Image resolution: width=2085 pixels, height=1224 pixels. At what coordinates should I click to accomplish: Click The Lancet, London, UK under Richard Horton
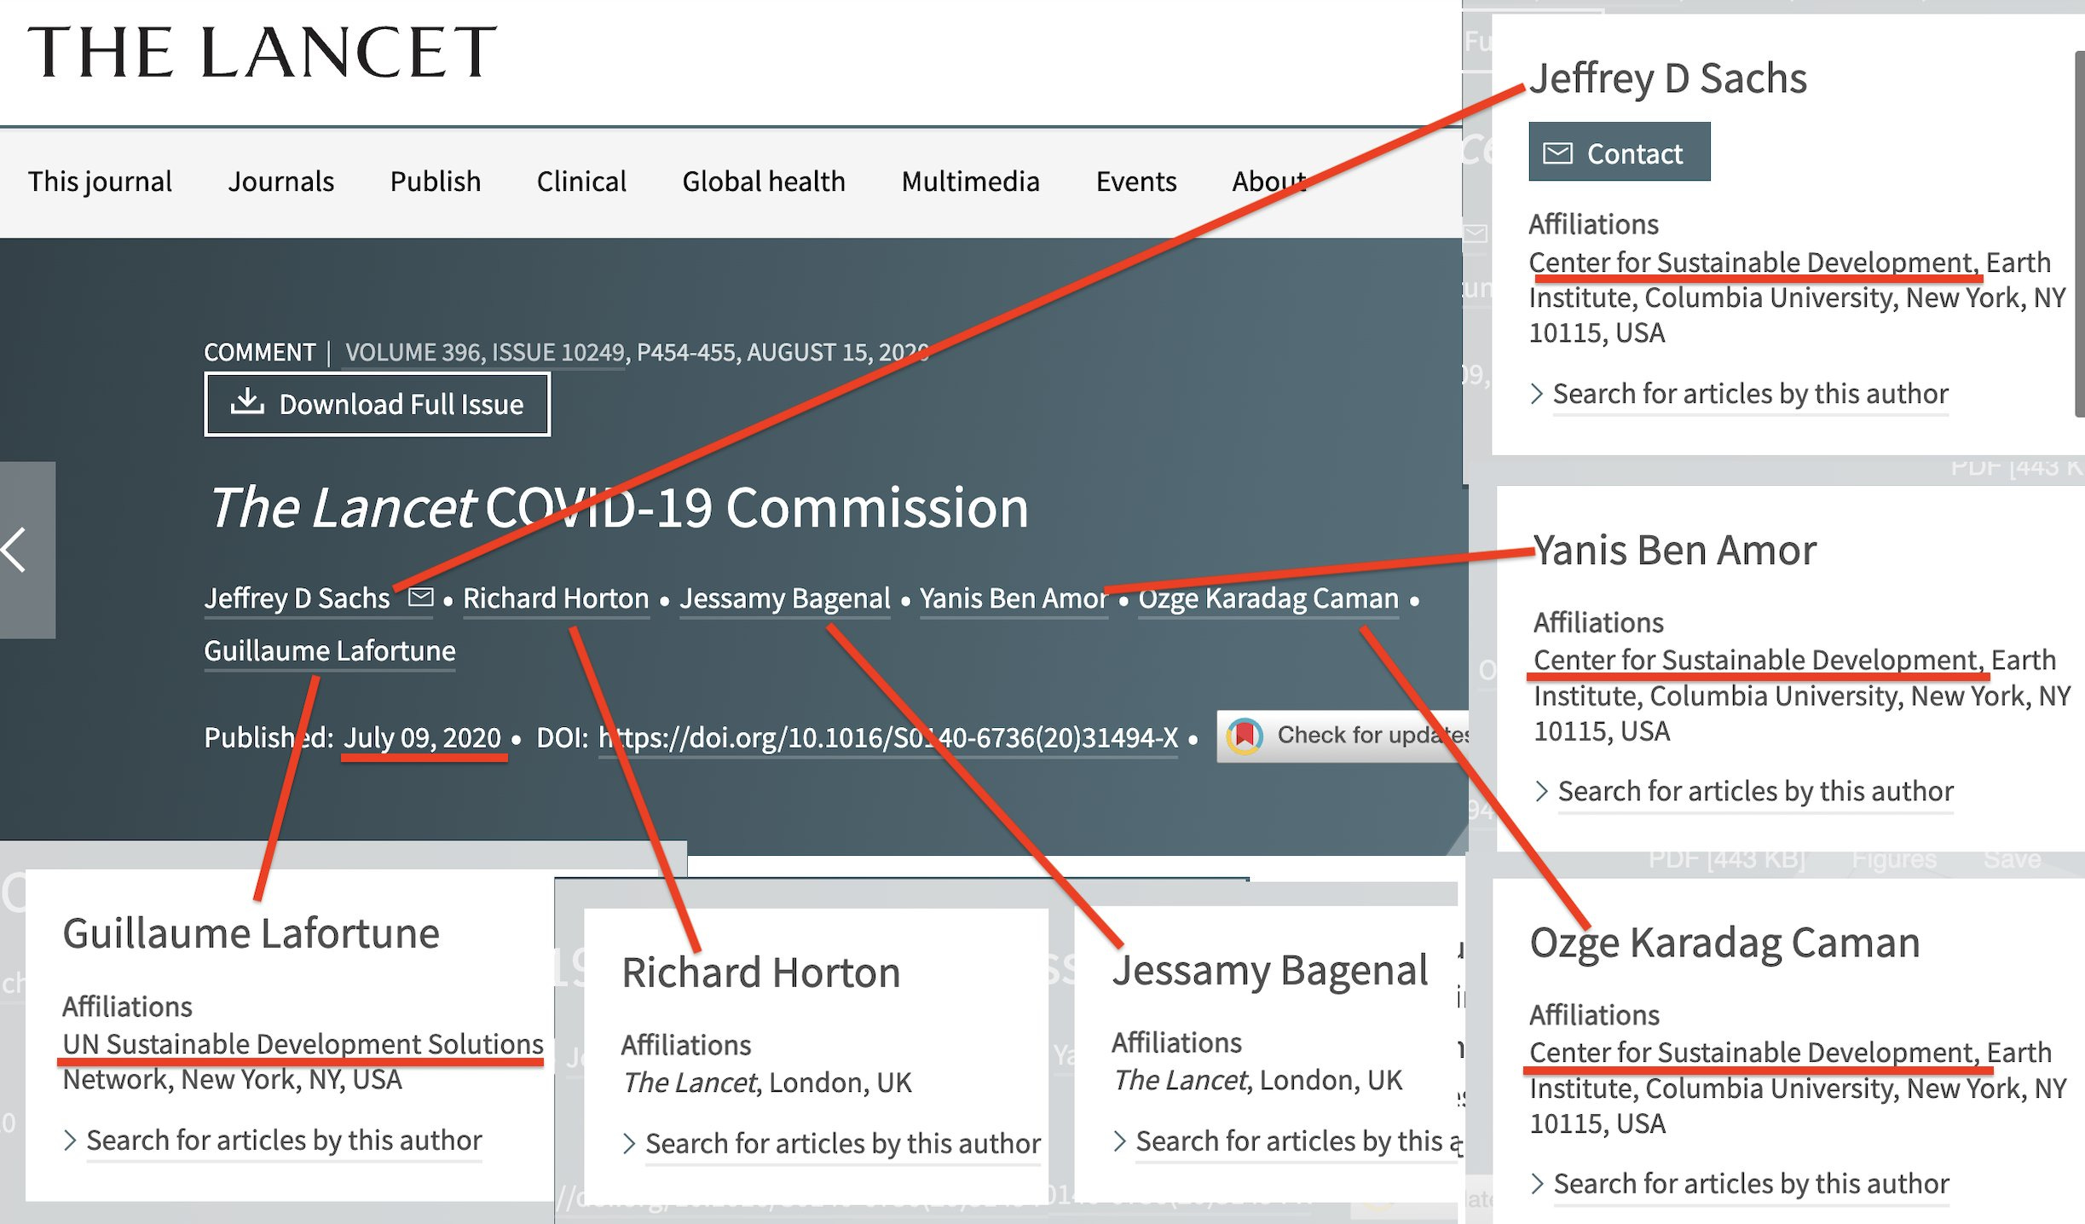tap(766, 1083)
